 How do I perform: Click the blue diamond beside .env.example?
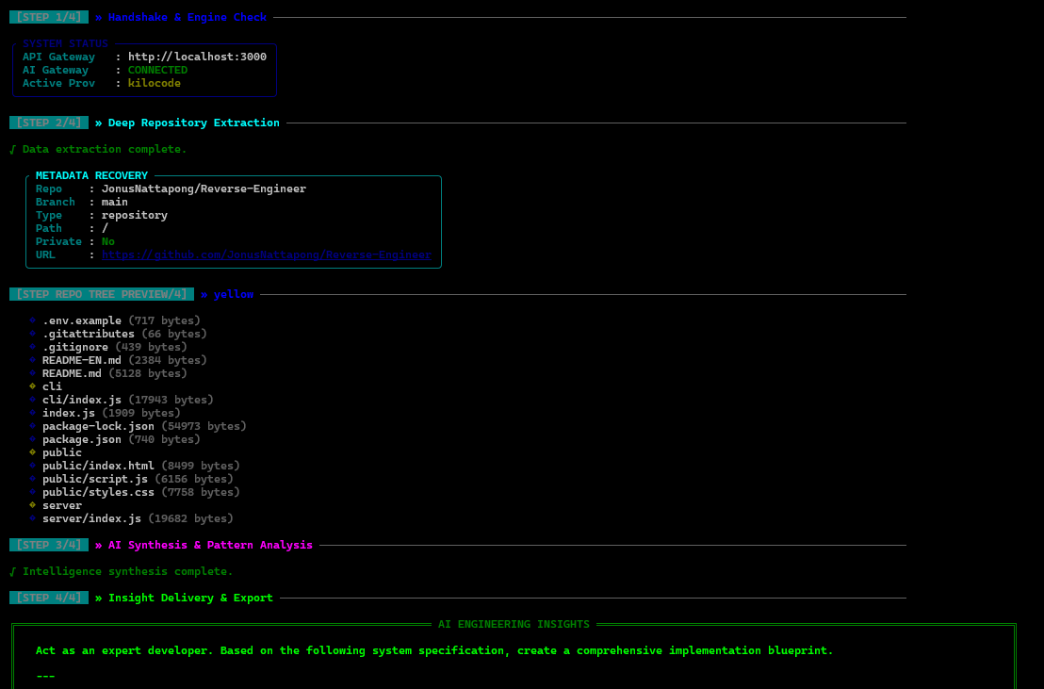coord(32,320)
